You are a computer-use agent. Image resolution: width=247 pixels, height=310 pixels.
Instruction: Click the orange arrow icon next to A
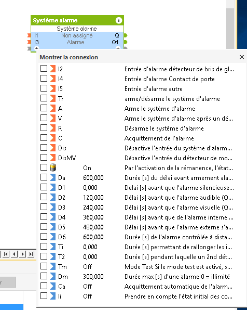(53, 108)
